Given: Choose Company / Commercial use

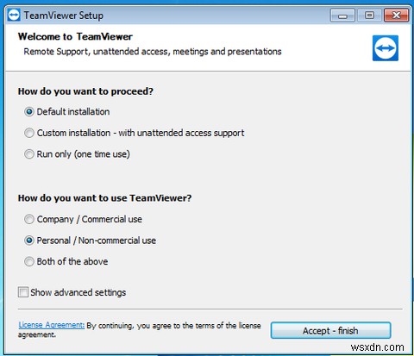Looking at the screenshot, I should tap(29, 219).
